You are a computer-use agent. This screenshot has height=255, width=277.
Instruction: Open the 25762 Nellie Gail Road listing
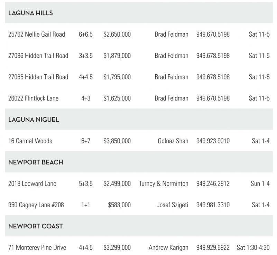tap(36, 35)
